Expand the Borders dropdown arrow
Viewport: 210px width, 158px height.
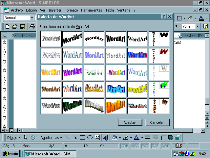(184, 18)
